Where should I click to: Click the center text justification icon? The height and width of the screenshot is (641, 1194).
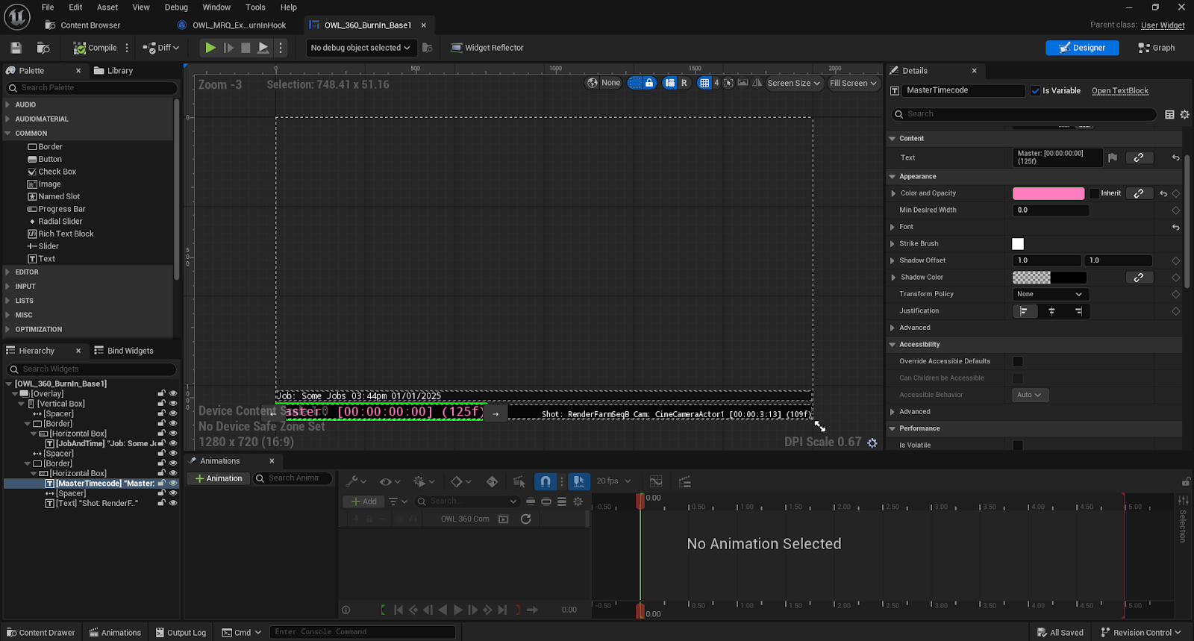pyautogui.click(x=1051, y=311)
